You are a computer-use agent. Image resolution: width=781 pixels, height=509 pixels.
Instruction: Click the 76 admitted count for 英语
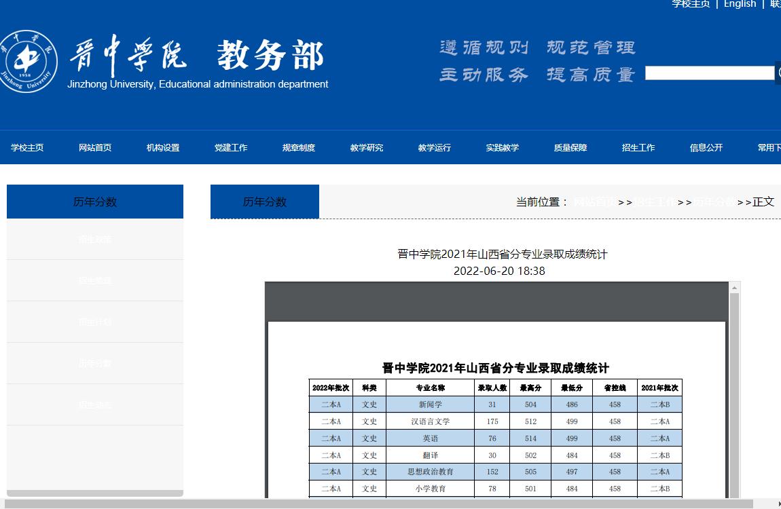click(x=492, y=438)
